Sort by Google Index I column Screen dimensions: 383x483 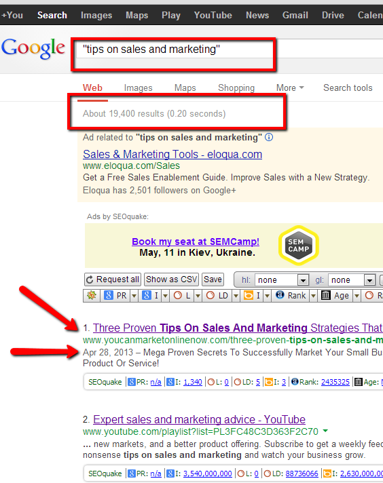(150, 296)
